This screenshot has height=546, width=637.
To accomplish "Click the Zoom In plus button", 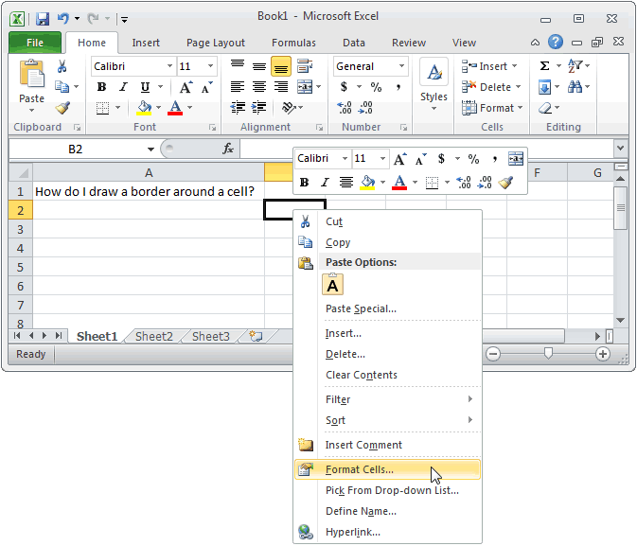I will coord(603,354).
